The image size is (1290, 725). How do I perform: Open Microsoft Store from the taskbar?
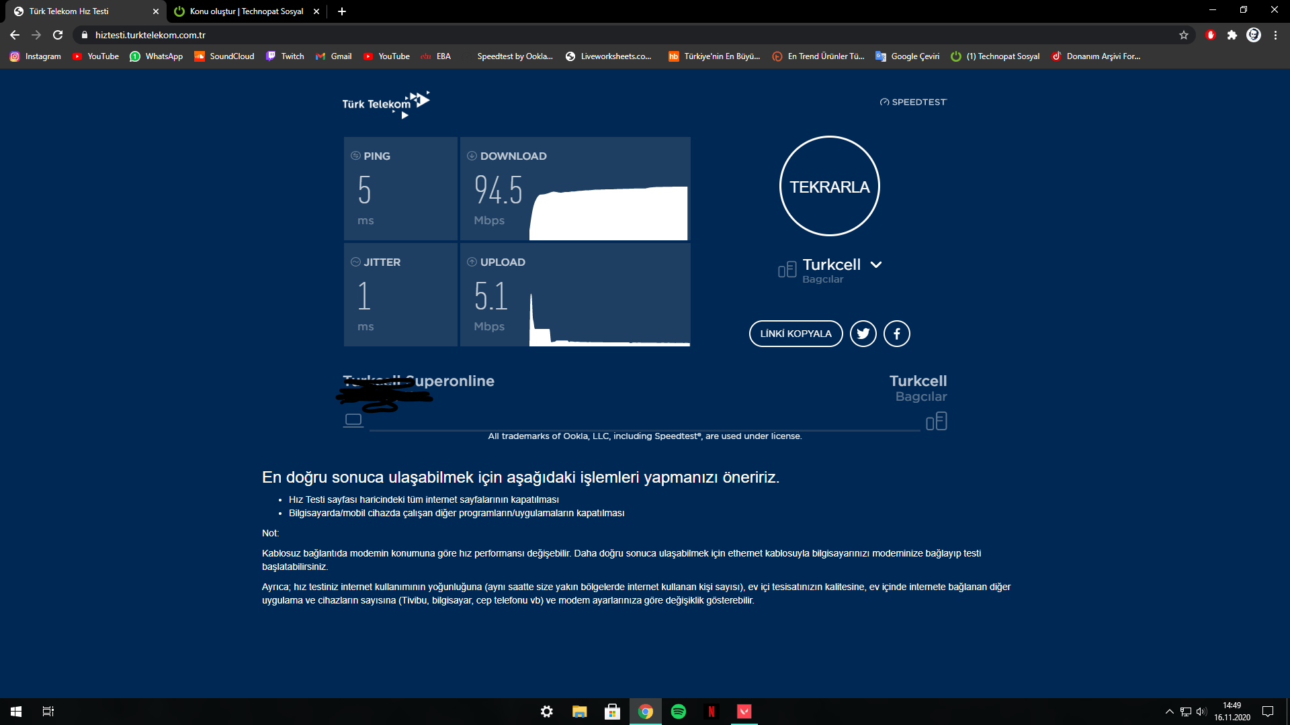pyautogui.click(x=612, y=712)
